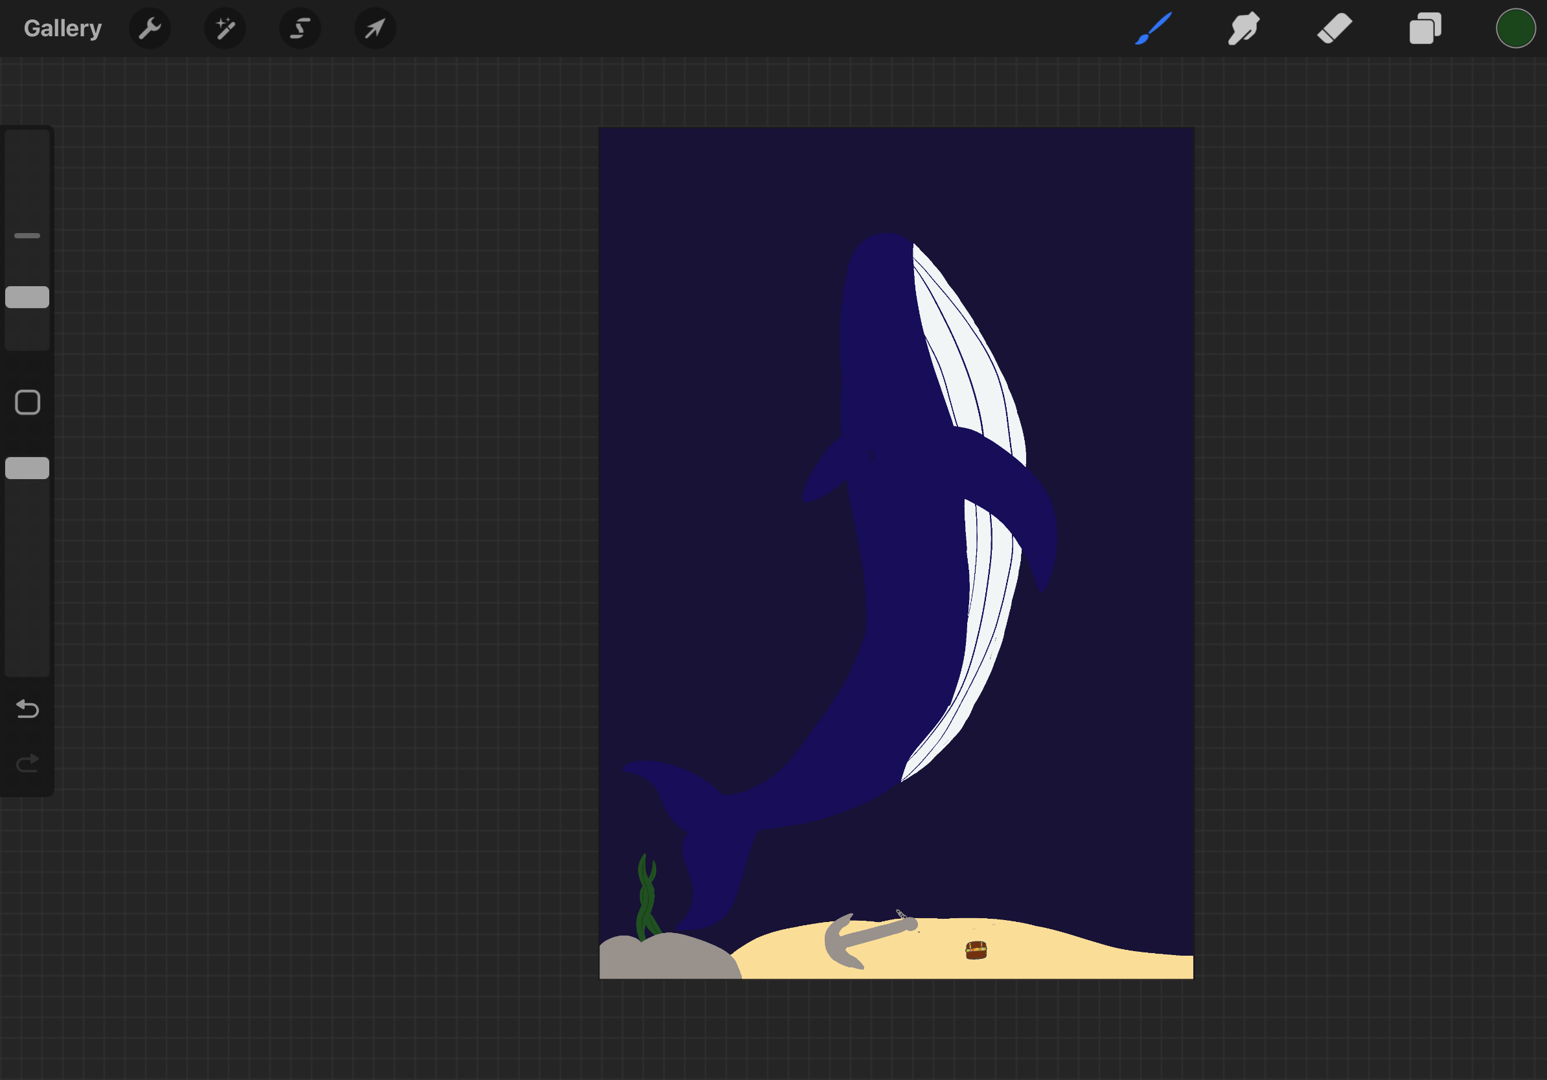Select the Paint brush tool
1547x1080 pixels.
point(1154,28)
